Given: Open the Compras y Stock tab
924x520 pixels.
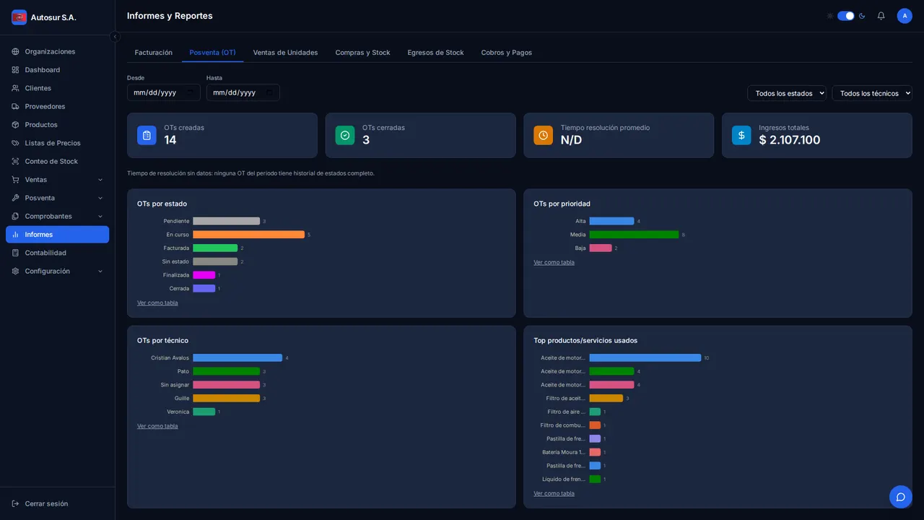Looking at the screenshot, I should point(362,53).
